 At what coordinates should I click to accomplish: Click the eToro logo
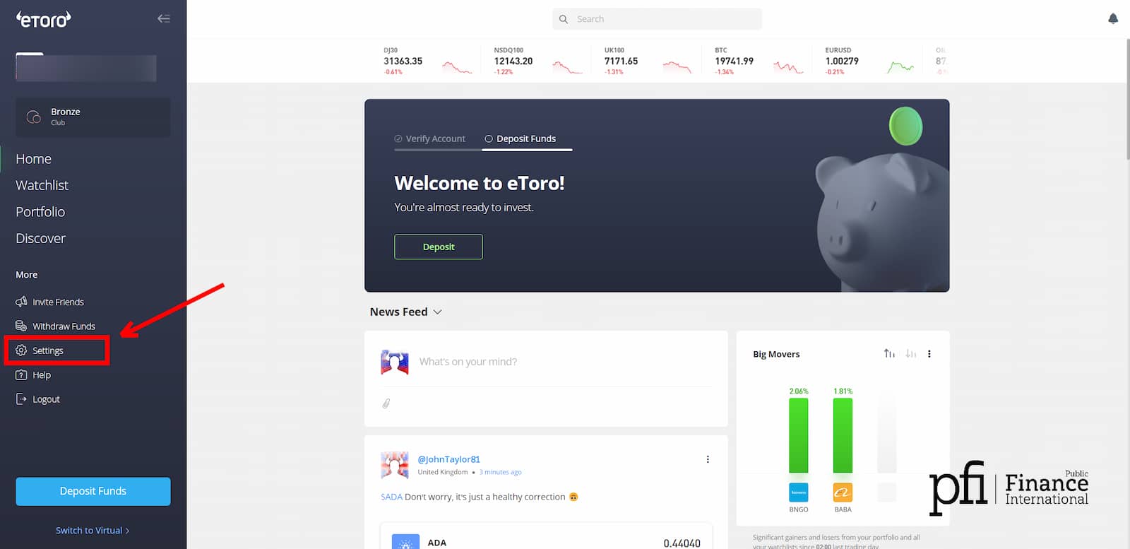pyautogui.click(x=43, y=19)
